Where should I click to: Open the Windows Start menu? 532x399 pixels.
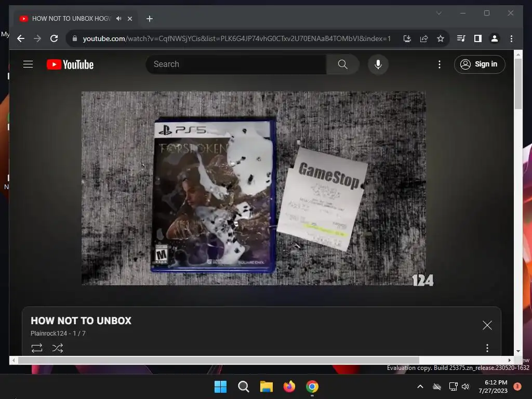pos(220,387)
